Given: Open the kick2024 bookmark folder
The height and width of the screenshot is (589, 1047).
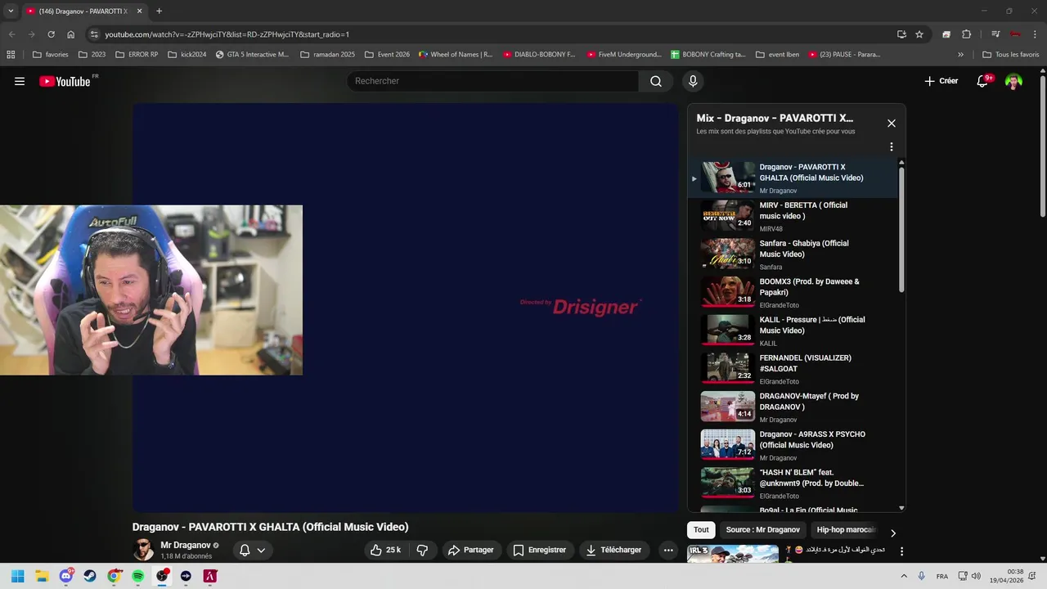Looking at the screenshot, I should coord(186,55).
